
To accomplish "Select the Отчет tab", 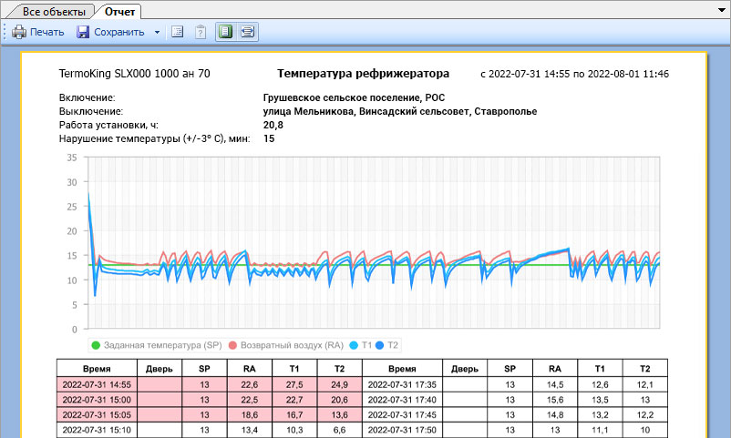I will pos(120,11).
